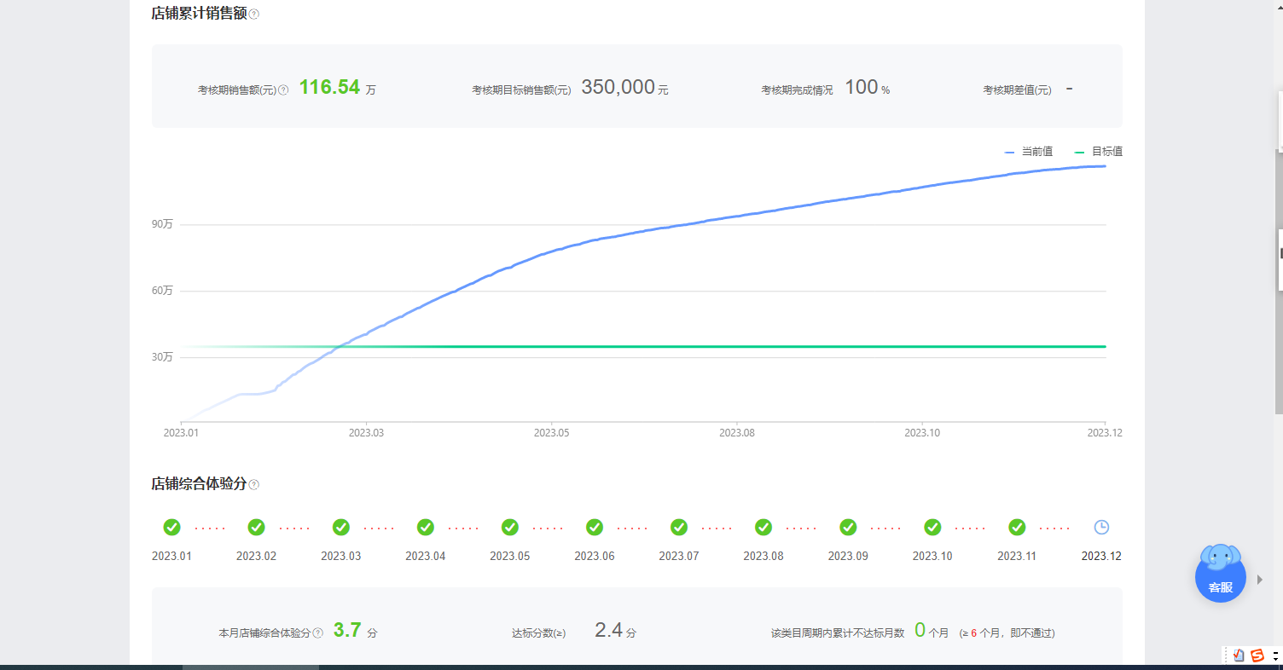
Task: Click the green check for 2023.11
Action: (1017, 528)
